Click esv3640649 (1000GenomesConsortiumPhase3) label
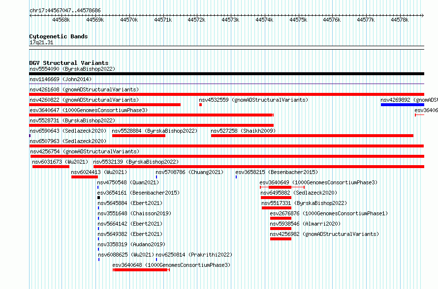438x289 pixels. point(318,182)
